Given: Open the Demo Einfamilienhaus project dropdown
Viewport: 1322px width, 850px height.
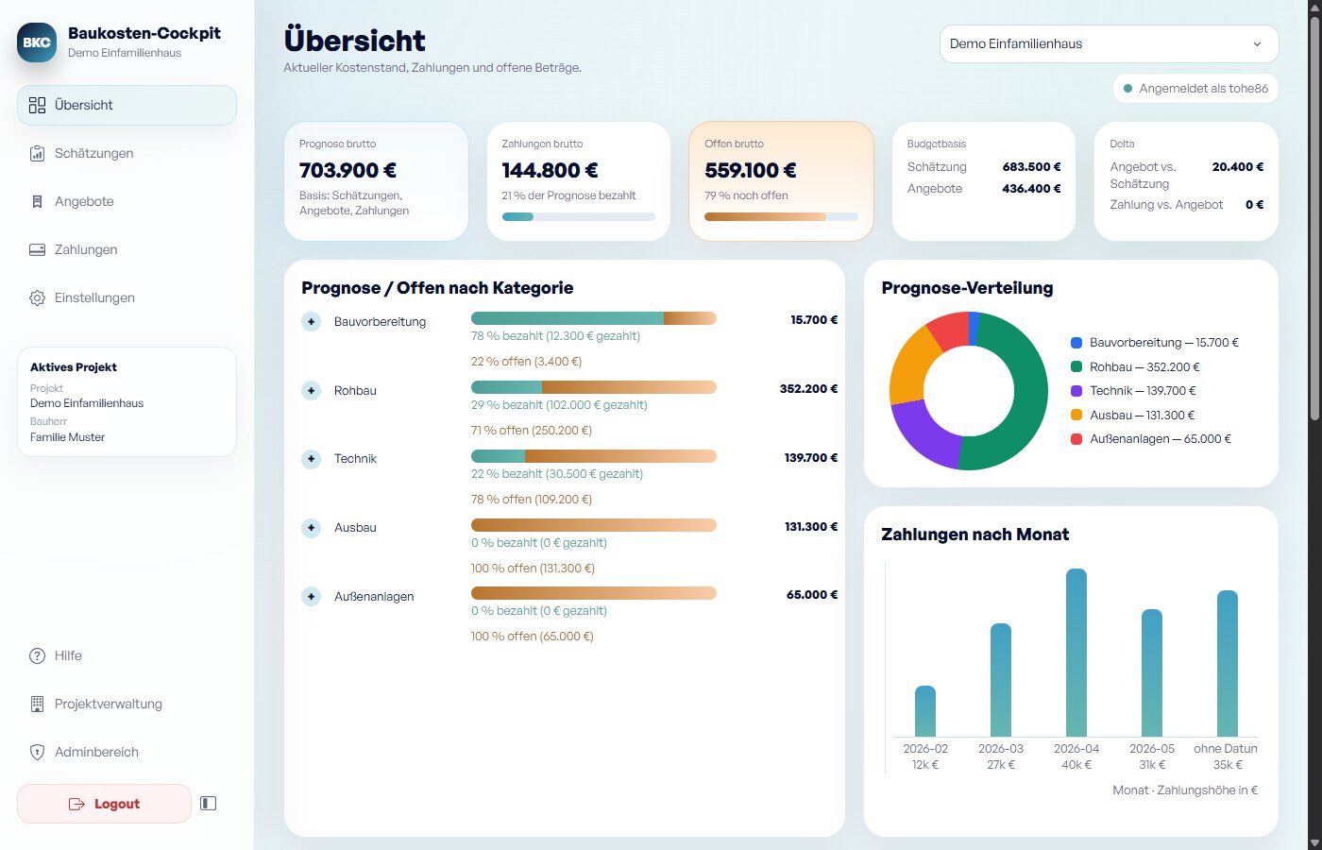Looking at the screenshot, I should [1109, 43].
